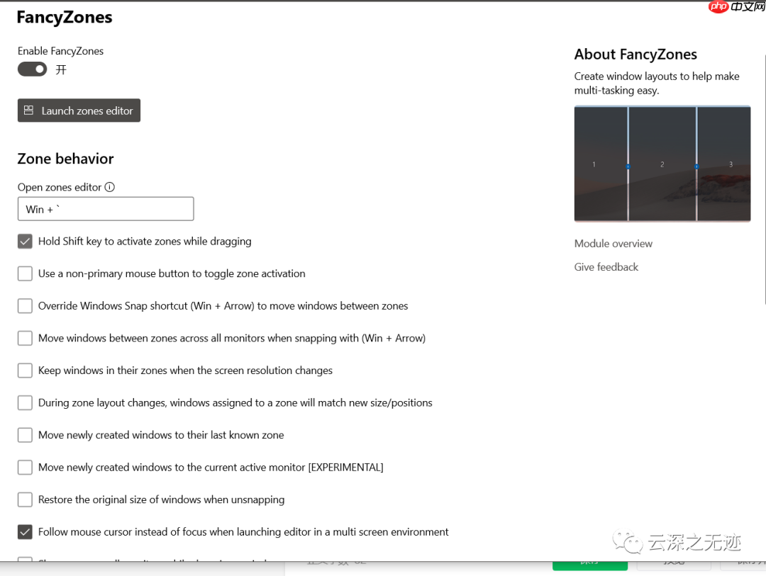
Task: Enable non-primary mouse button zone activation
Action: (x=25, y=273)
